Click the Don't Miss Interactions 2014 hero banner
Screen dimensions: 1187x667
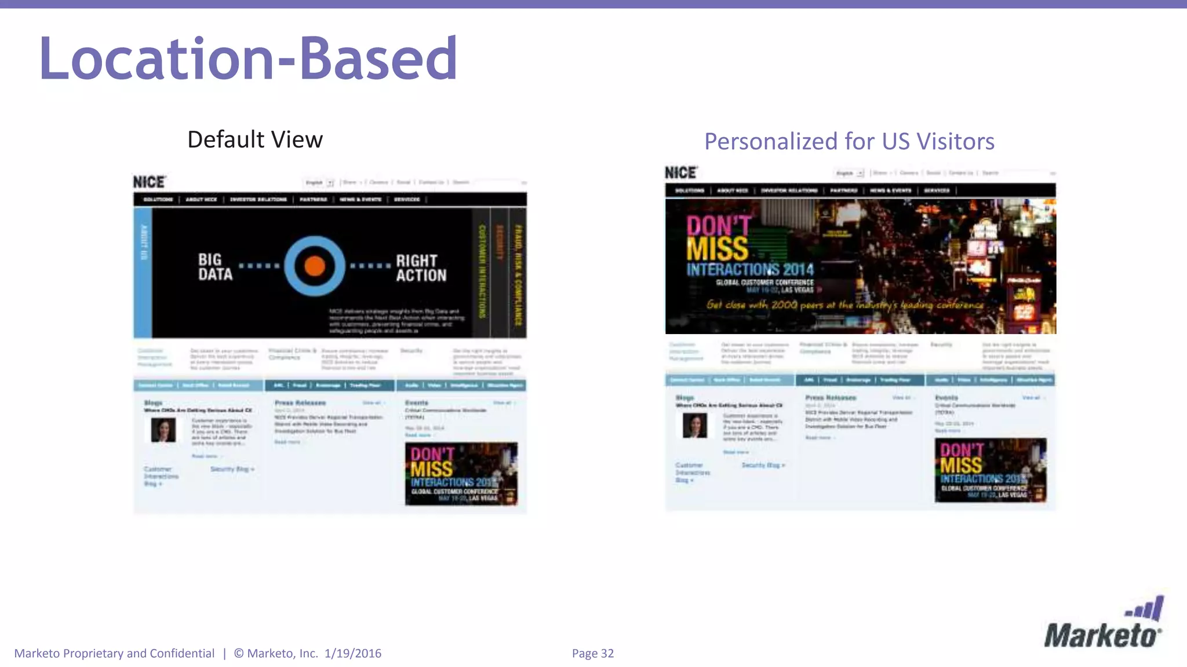(x=861, y=266)
